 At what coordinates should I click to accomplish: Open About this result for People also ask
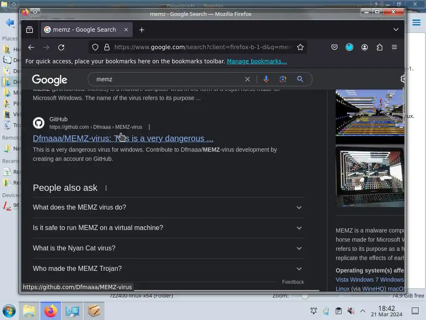(106, 188)
